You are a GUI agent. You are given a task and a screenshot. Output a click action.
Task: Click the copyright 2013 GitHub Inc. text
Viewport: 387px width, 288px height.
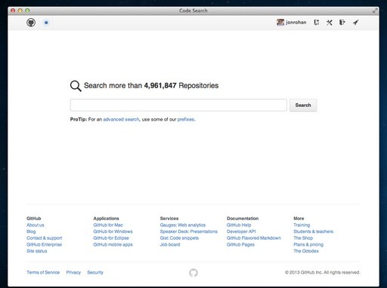(x=323, y=272)
